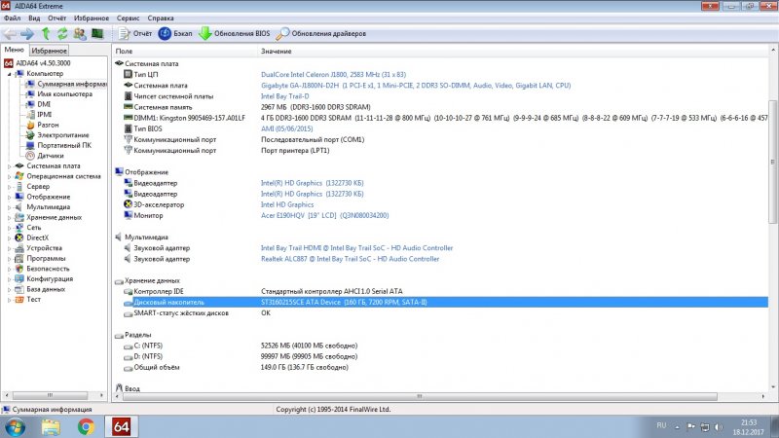Click the Refresh toolbar icon
The height and width of the screenshot is (438, 779).
coord(61,34)
